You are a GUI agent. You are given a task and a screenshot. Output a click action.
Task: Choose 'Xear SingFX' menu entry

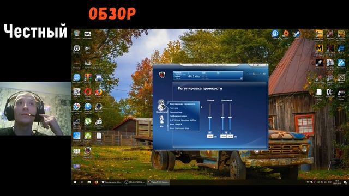pyautogui.click(x=176, y=124)
